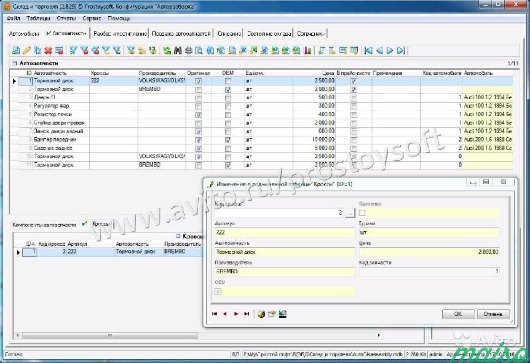The width and height of the screenshot is (530, 363).
Task: Click the save diskette icon in dialog
Action: tap(282, 314)
